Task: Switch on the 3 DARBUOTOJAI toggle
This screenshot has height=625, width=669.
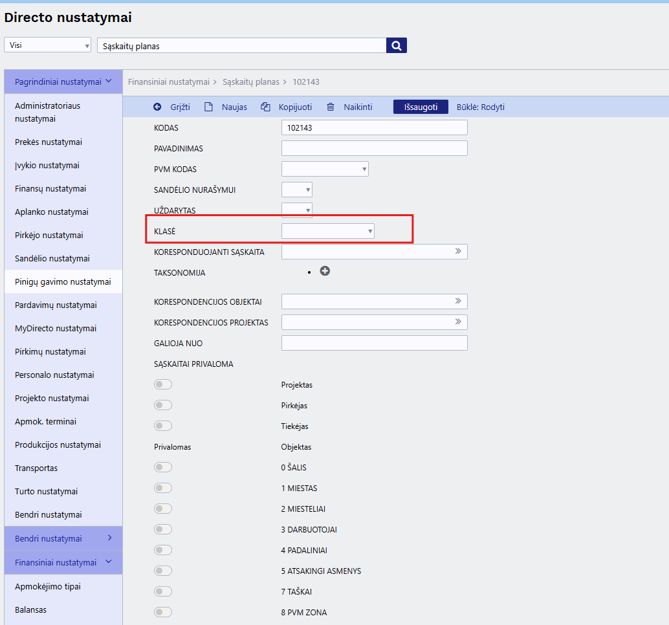Action: pyautogui.click(x=163, y=529)
